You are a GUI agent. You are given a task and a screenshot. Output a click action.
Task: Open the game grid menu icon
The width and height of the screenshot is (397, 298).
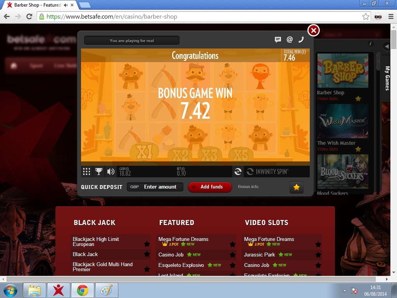tap(86, 172)
